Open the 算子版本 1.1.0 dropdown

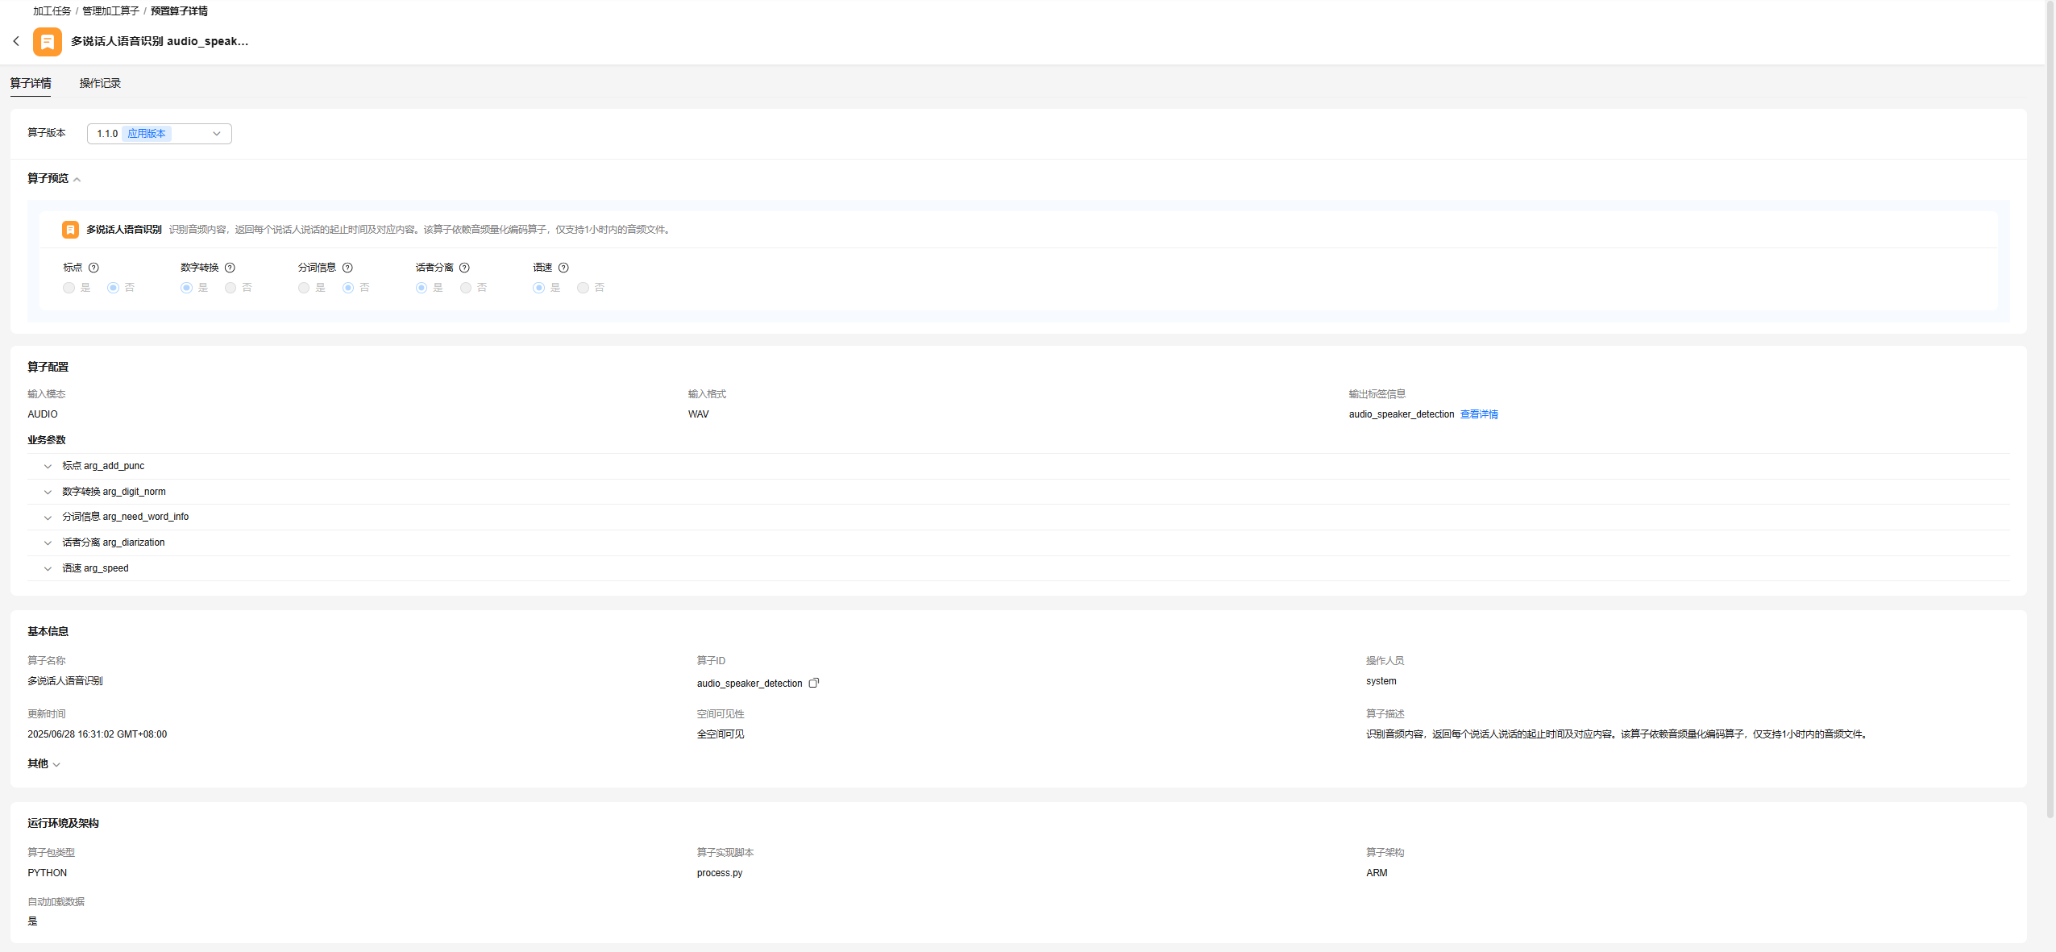click(x=159, y=134)
